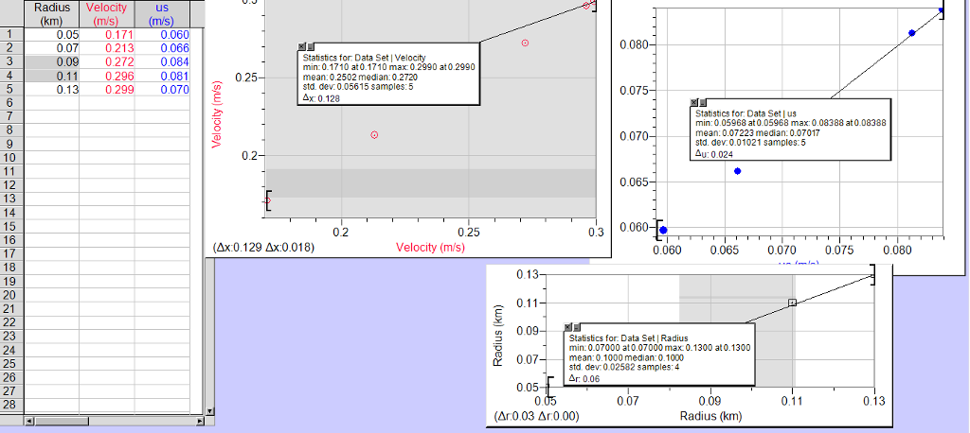
Task: Click the table's horizontal scrollbar thumb
Action: tap(62, 422)
